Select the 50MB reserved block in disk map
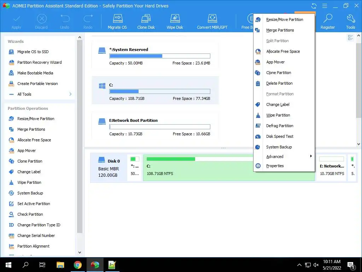Screen dimensions: 362x272 click(135, 168)
